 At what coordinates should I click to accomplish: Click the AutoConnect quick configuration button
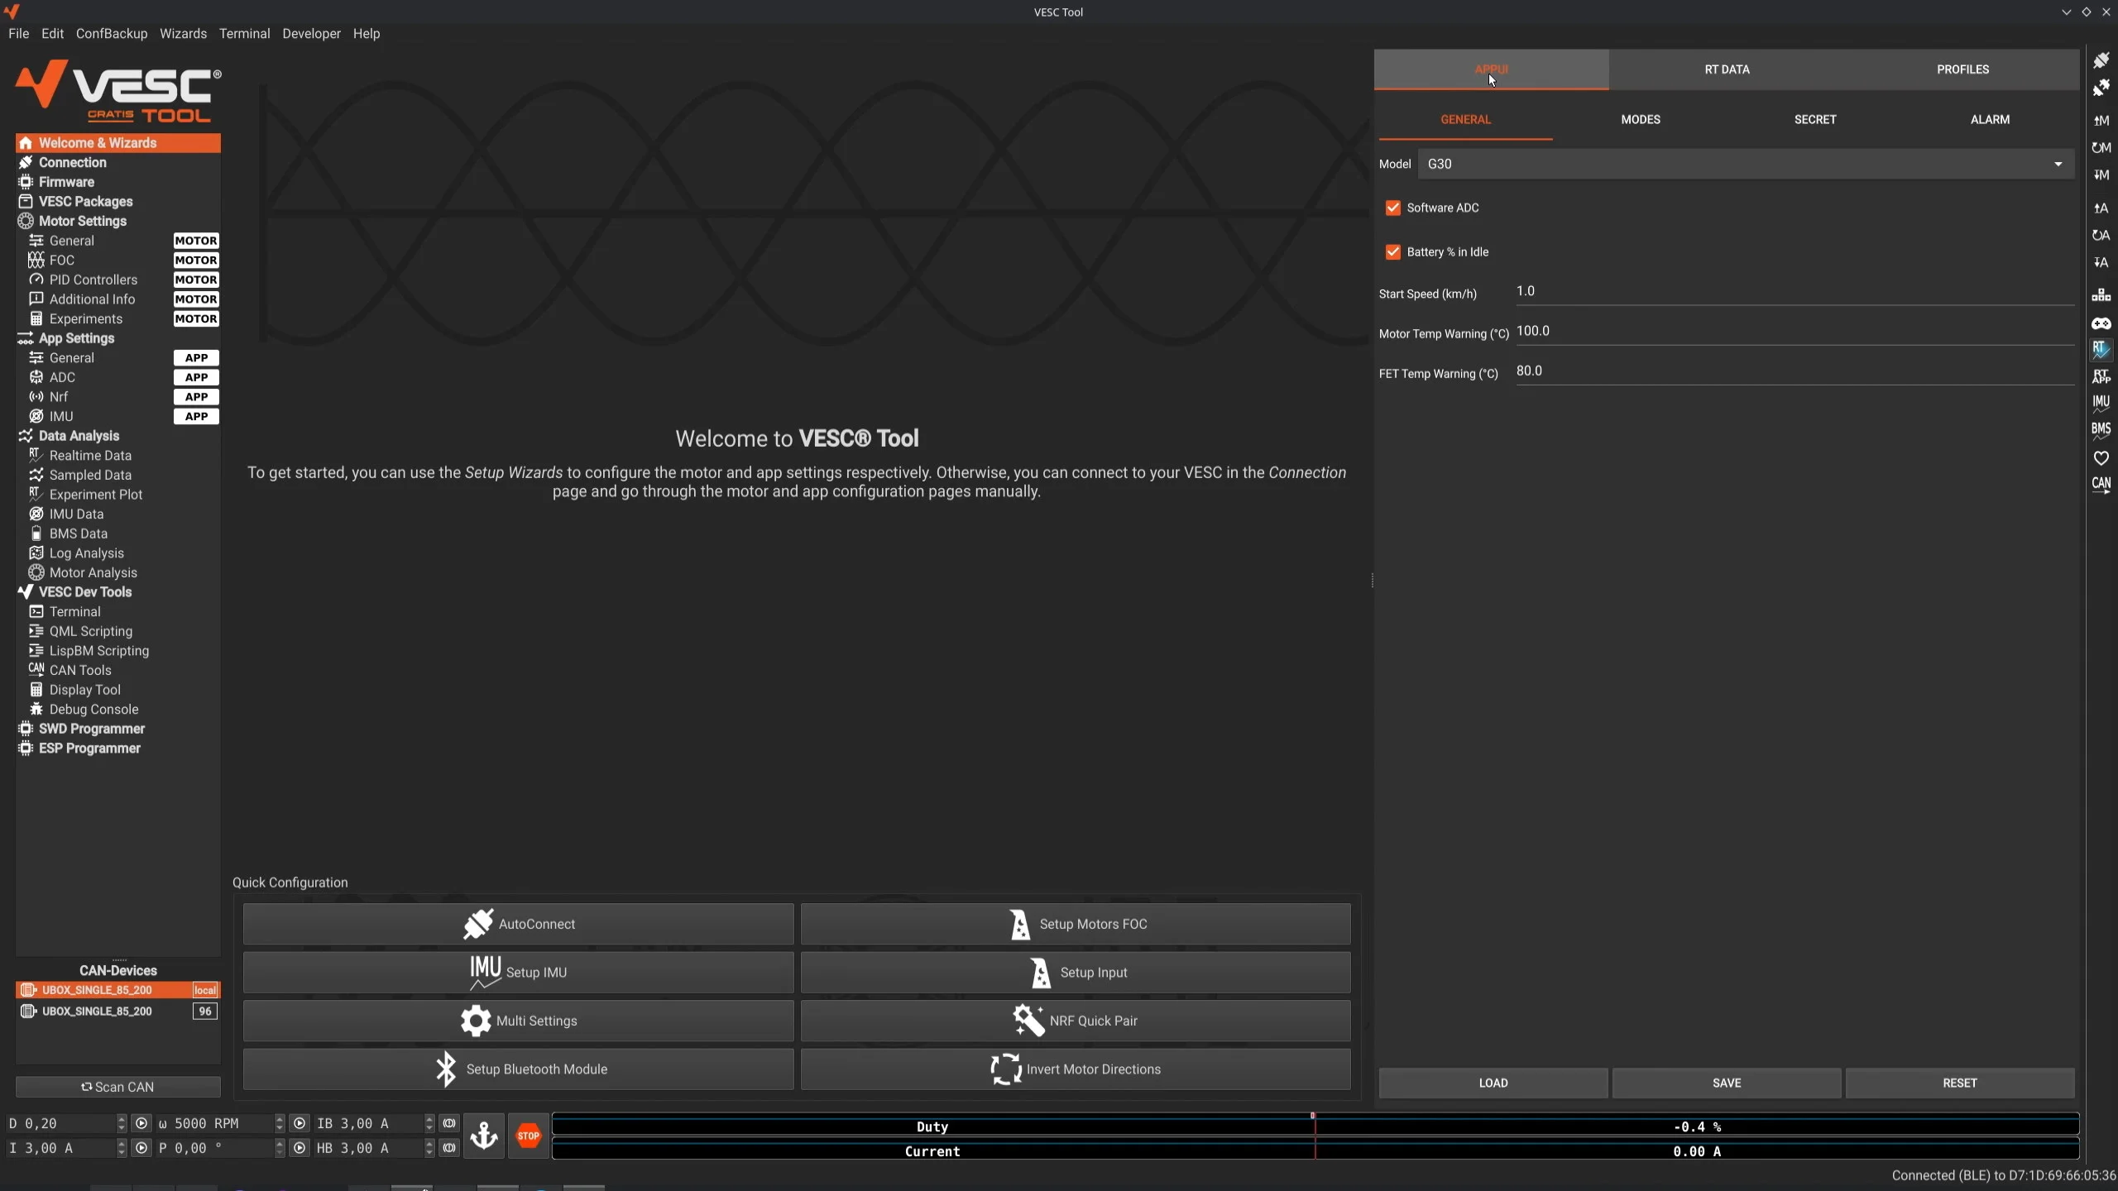click(519, 924)
